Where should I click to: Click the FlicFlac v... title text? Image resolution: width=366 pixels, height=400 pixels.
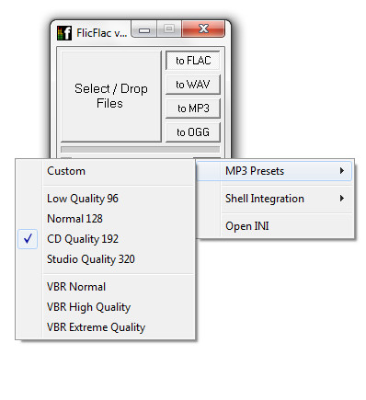[101, 33]
